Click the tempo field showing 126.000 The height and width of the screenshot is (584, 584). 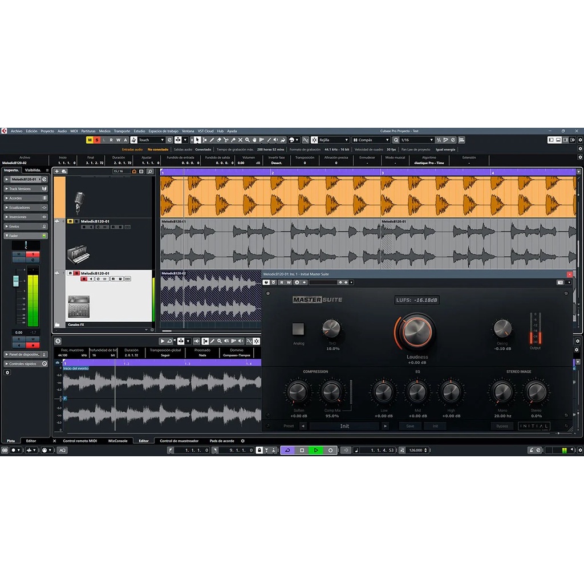pyautogui.click(x=417, y=450)
